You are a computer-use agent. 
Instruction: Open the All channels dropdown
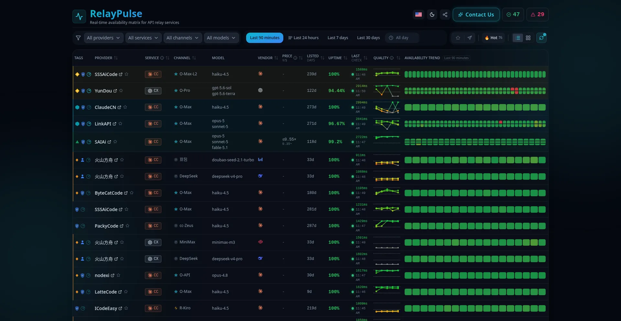(x=183, y=38)
